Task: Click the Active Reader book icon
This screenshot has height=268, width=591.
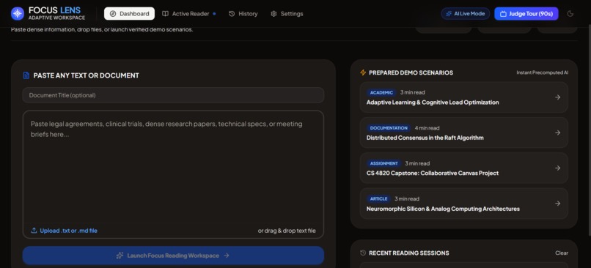Action: [x=165, y=14]
